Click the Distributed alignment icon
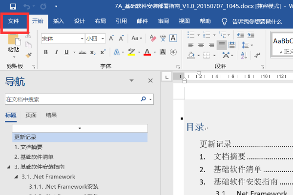This screenshot has height=195, width=293. [232, 45]
